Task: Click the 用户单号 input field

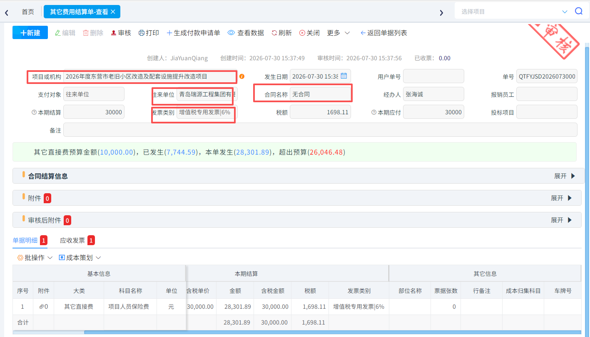Action: 433,76
